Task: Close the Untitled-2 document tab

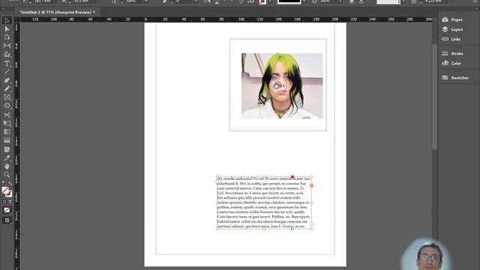Action: coord(94,12)
